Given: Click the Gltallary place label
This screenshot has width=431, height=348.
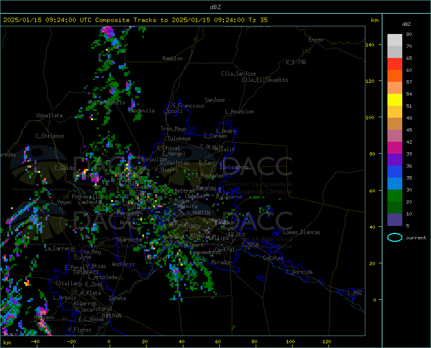Looking at the screenshot, I should point(68,283).
